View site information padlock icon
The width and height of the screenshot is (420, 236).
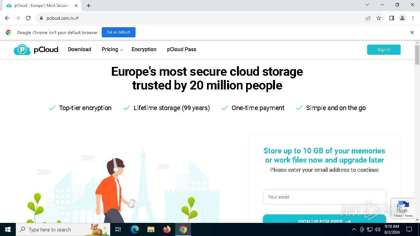tap(41, 18)
